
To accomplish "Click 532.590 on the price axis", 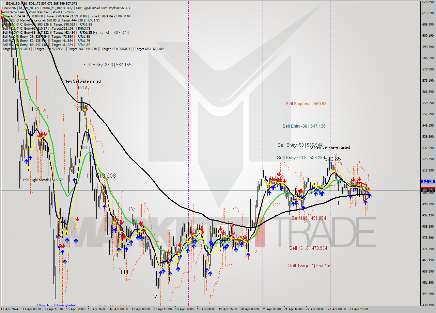I will (x=427, y=148).
